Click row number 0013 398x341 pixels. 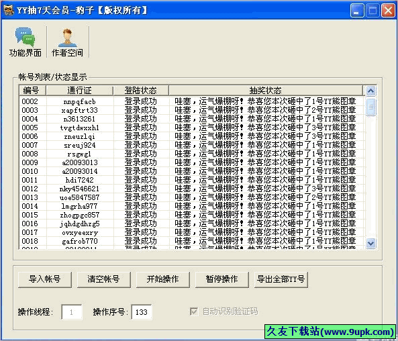tap(30, 197)
